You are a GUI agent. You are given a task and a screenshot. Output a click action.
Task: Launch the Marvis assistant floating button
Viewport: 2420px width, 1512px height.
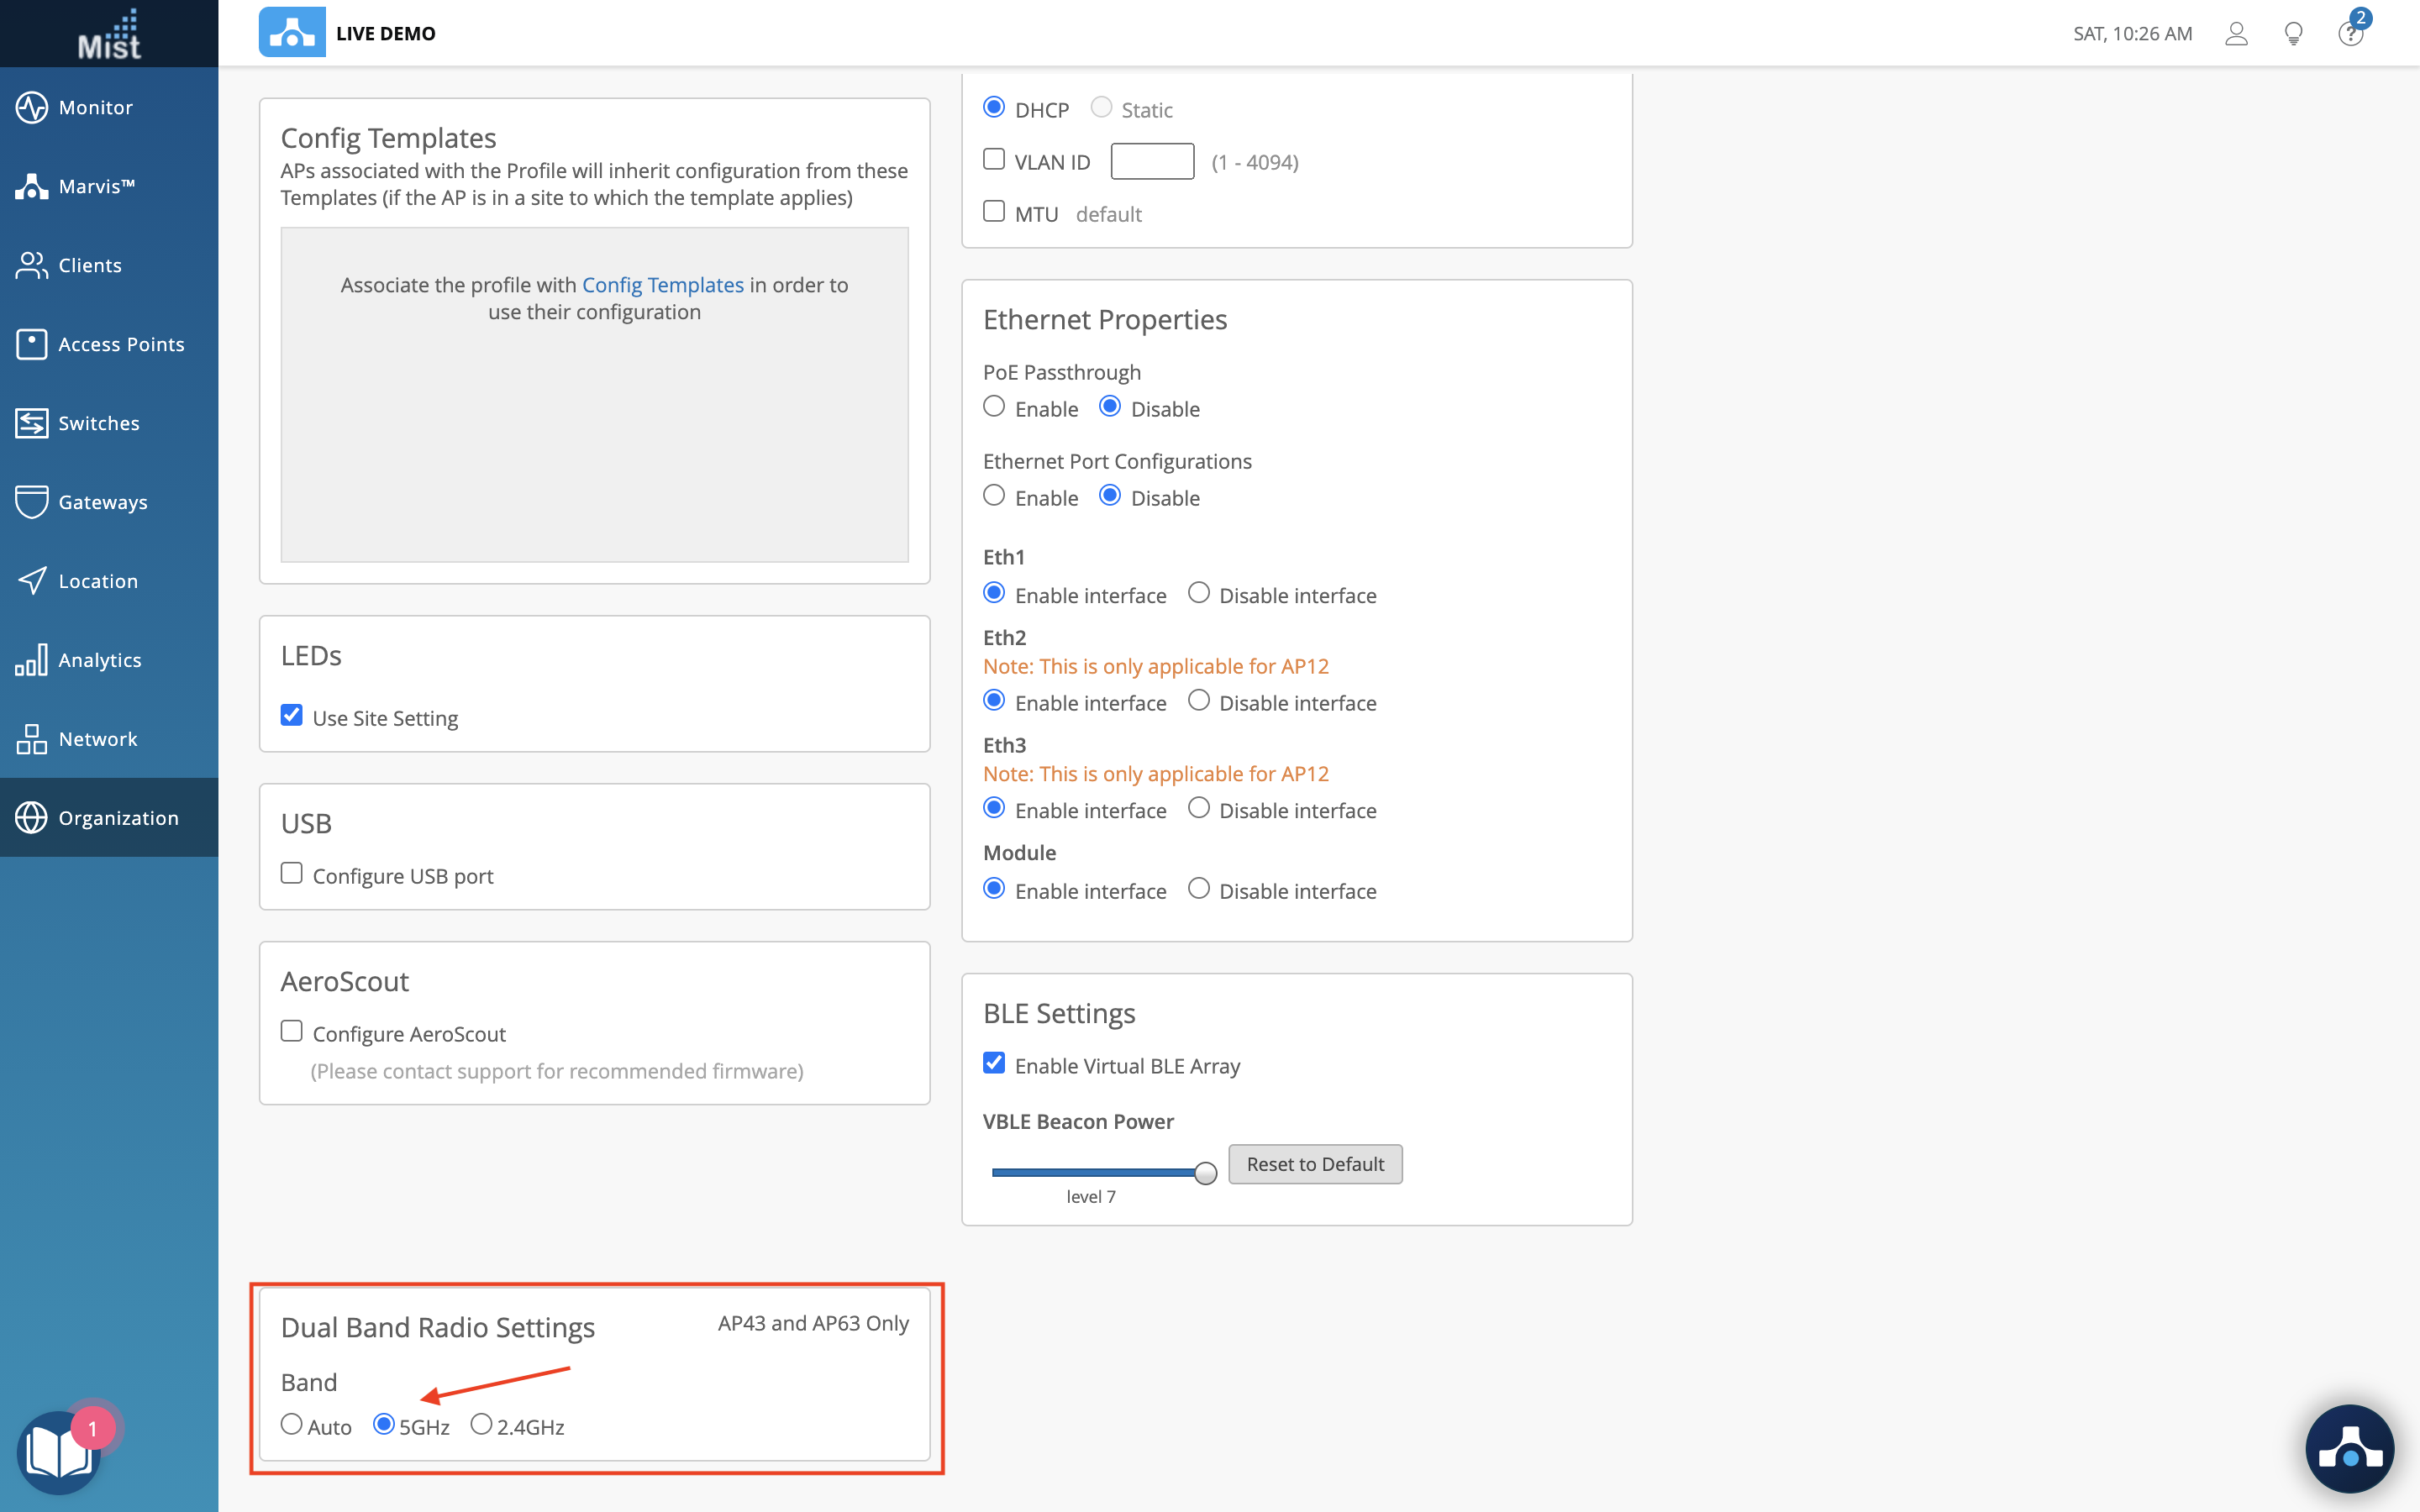2349,1449
